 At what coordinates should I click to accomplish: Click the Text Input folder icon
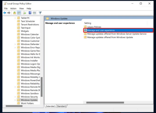point(18,28)
